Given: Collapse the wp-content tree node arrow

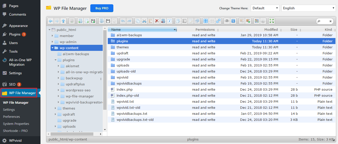Looking at the screenshot, I should click(x=52, y=48).
